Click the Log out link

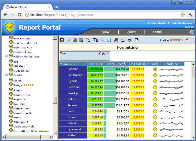click(189, 27)
